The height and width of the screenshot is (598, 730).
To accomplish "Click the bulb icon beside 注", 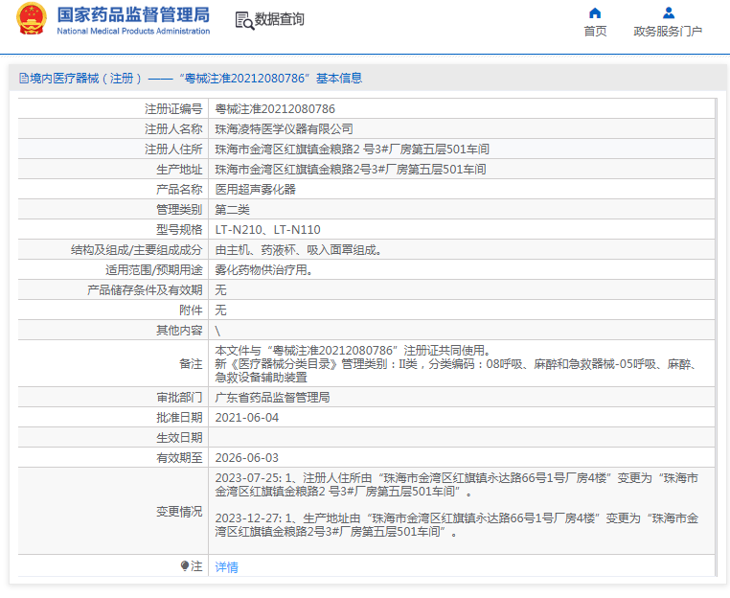I will click(184, 565).
